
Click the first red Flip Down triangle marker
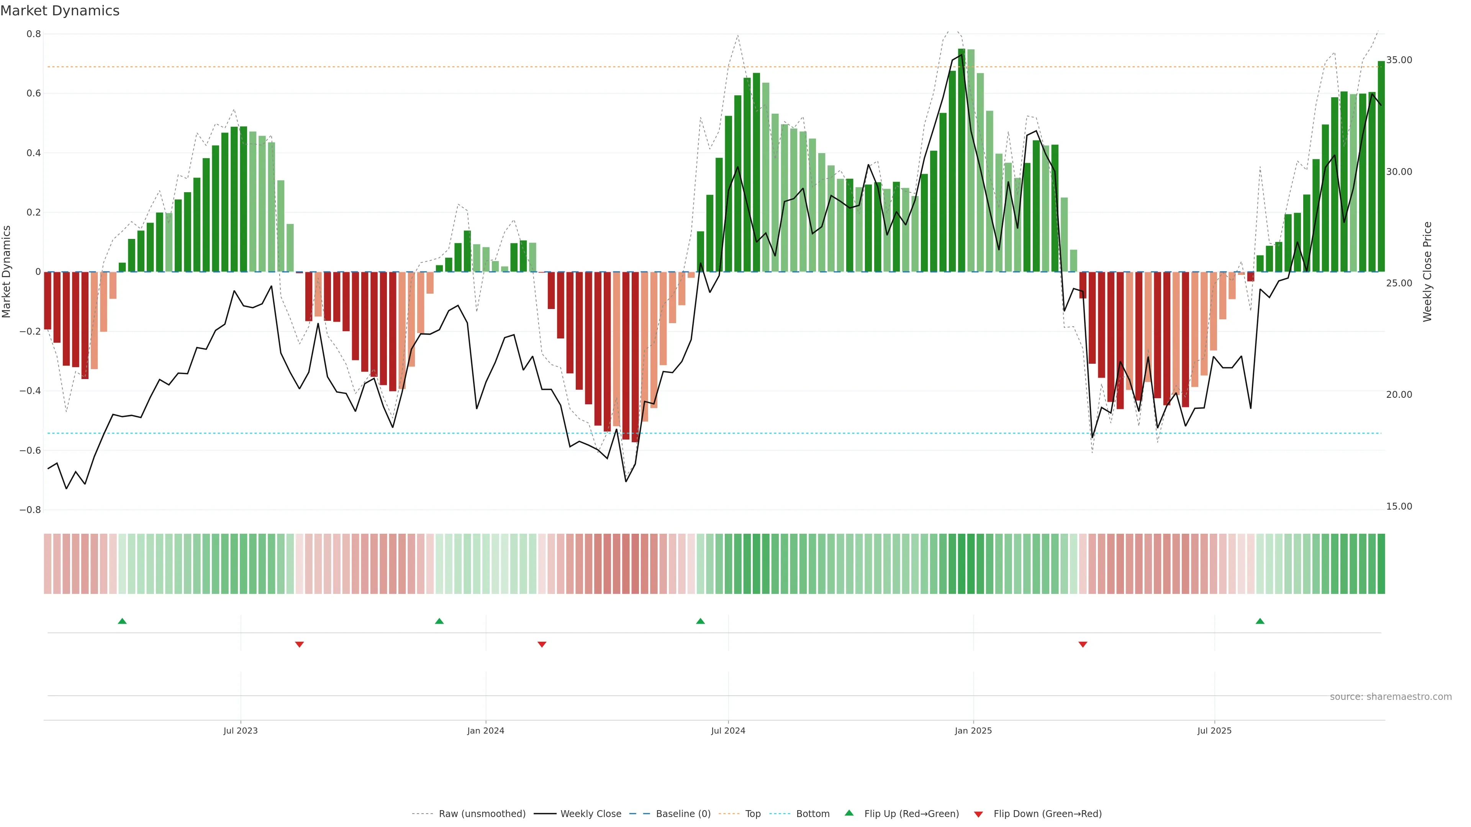click(299, 644)
